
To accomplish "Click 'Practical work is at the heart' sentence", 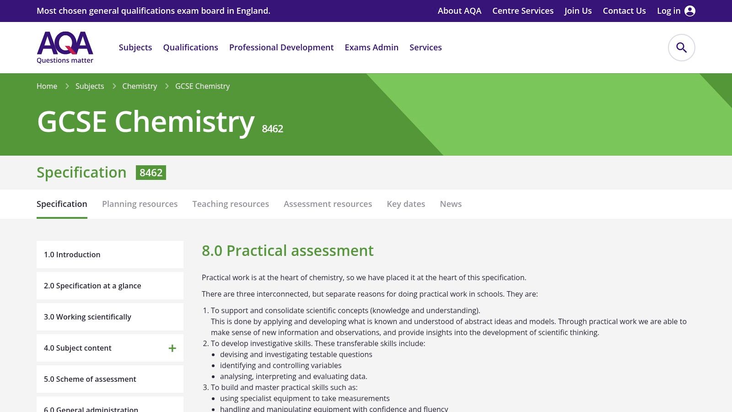I will click(x=364, y=277).
